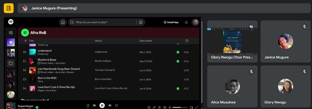
Task: Open Liked Songs in the sidebar
Action: [11, 42]
